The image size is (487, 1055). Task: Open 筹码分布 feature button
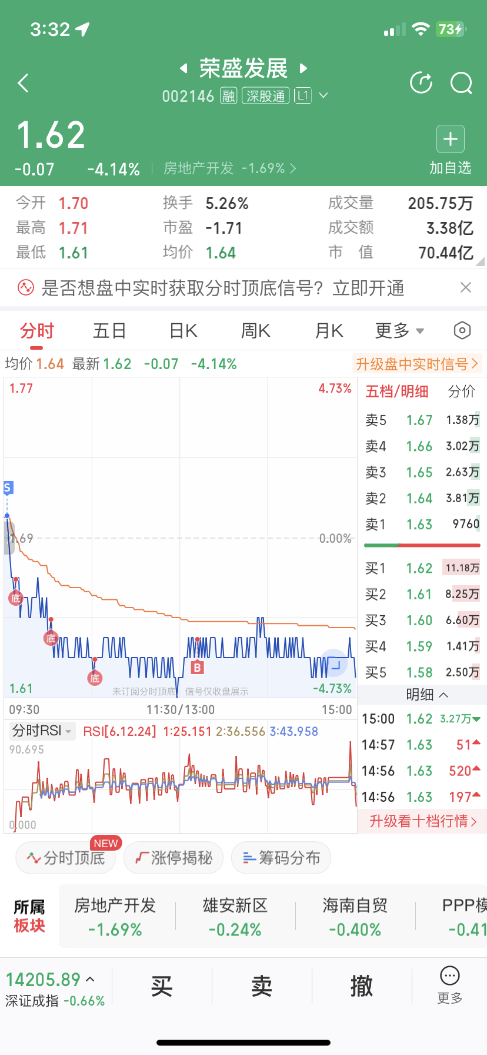(281, 858)
